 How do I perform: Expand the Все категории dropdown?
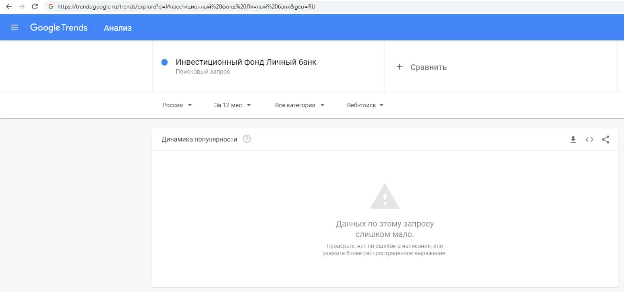click(x=300, y=105)
